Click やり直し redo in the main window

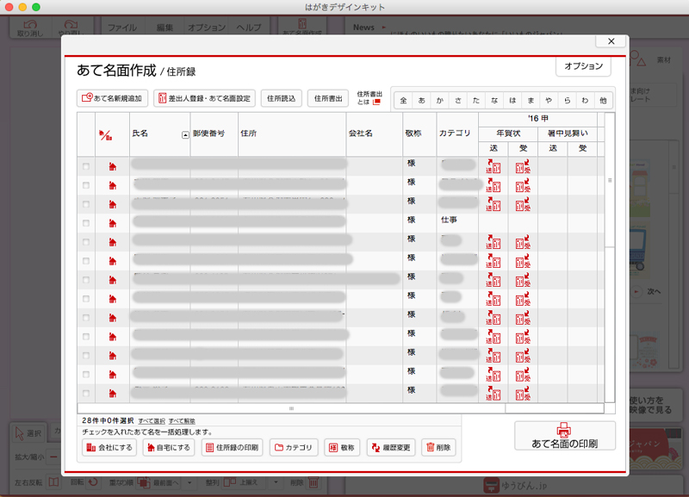click(x=71, y=28)
